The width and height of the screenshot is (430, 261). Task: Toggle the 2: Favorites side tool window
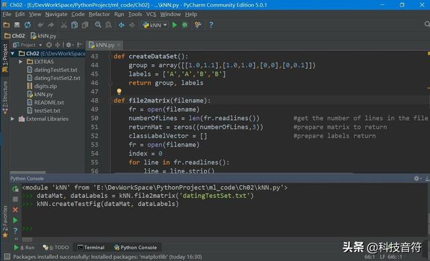click(5, 221)
